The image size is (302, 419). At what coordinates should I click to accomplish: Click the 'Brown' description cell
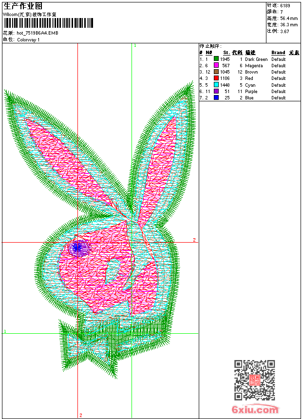[251, 72]
